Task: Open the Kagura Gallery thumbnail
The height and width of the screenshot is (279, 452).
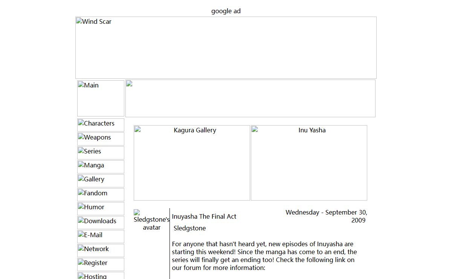Action: [x=192, y=163]
